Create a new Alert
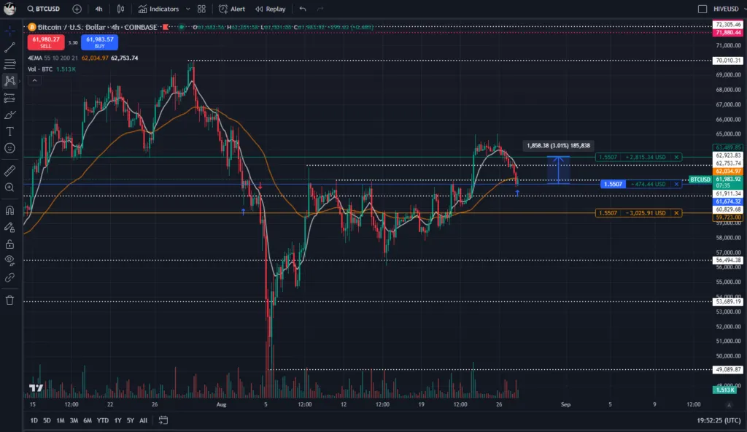747x432 pixels. click(x=232, y=9)
